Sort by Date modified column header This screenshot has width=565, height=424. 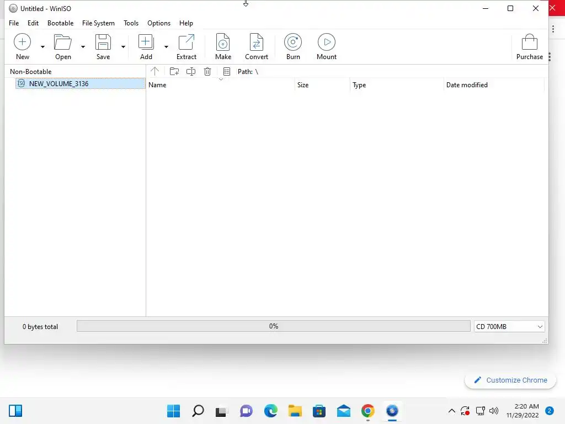(494, 85)
